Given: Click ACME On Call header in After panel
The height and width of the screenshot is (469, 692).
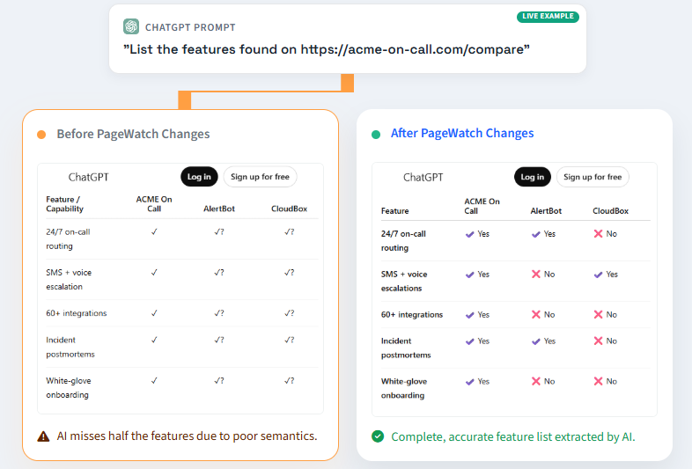Looking at the screenshot, I should (482, 206).
